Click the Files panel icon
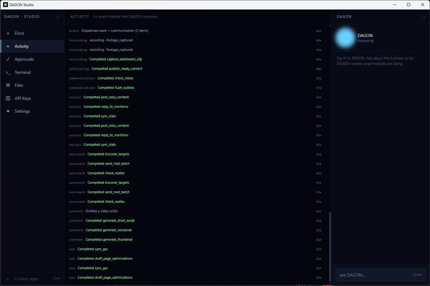 pyautogui.click(x=8, y=85)
